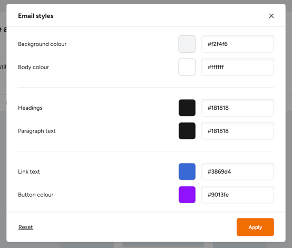Viewport: 292px width, 248px height.
Task: Click the Button colour label
Action: point(36,195)
